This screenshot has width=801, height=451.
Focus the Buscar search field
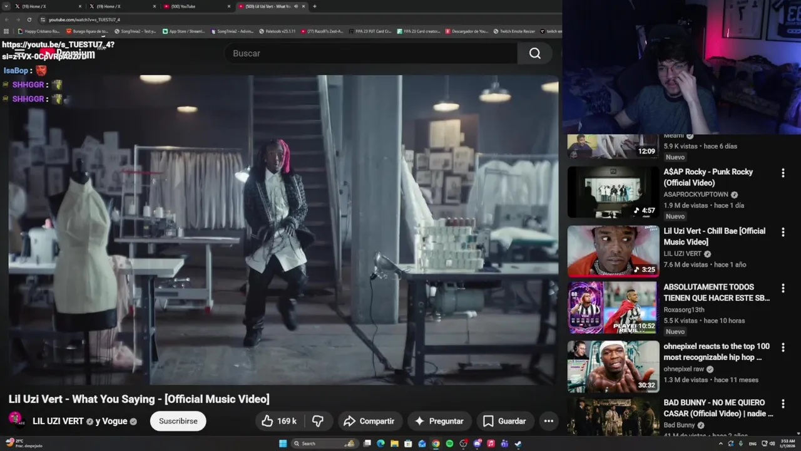point(371,53)
